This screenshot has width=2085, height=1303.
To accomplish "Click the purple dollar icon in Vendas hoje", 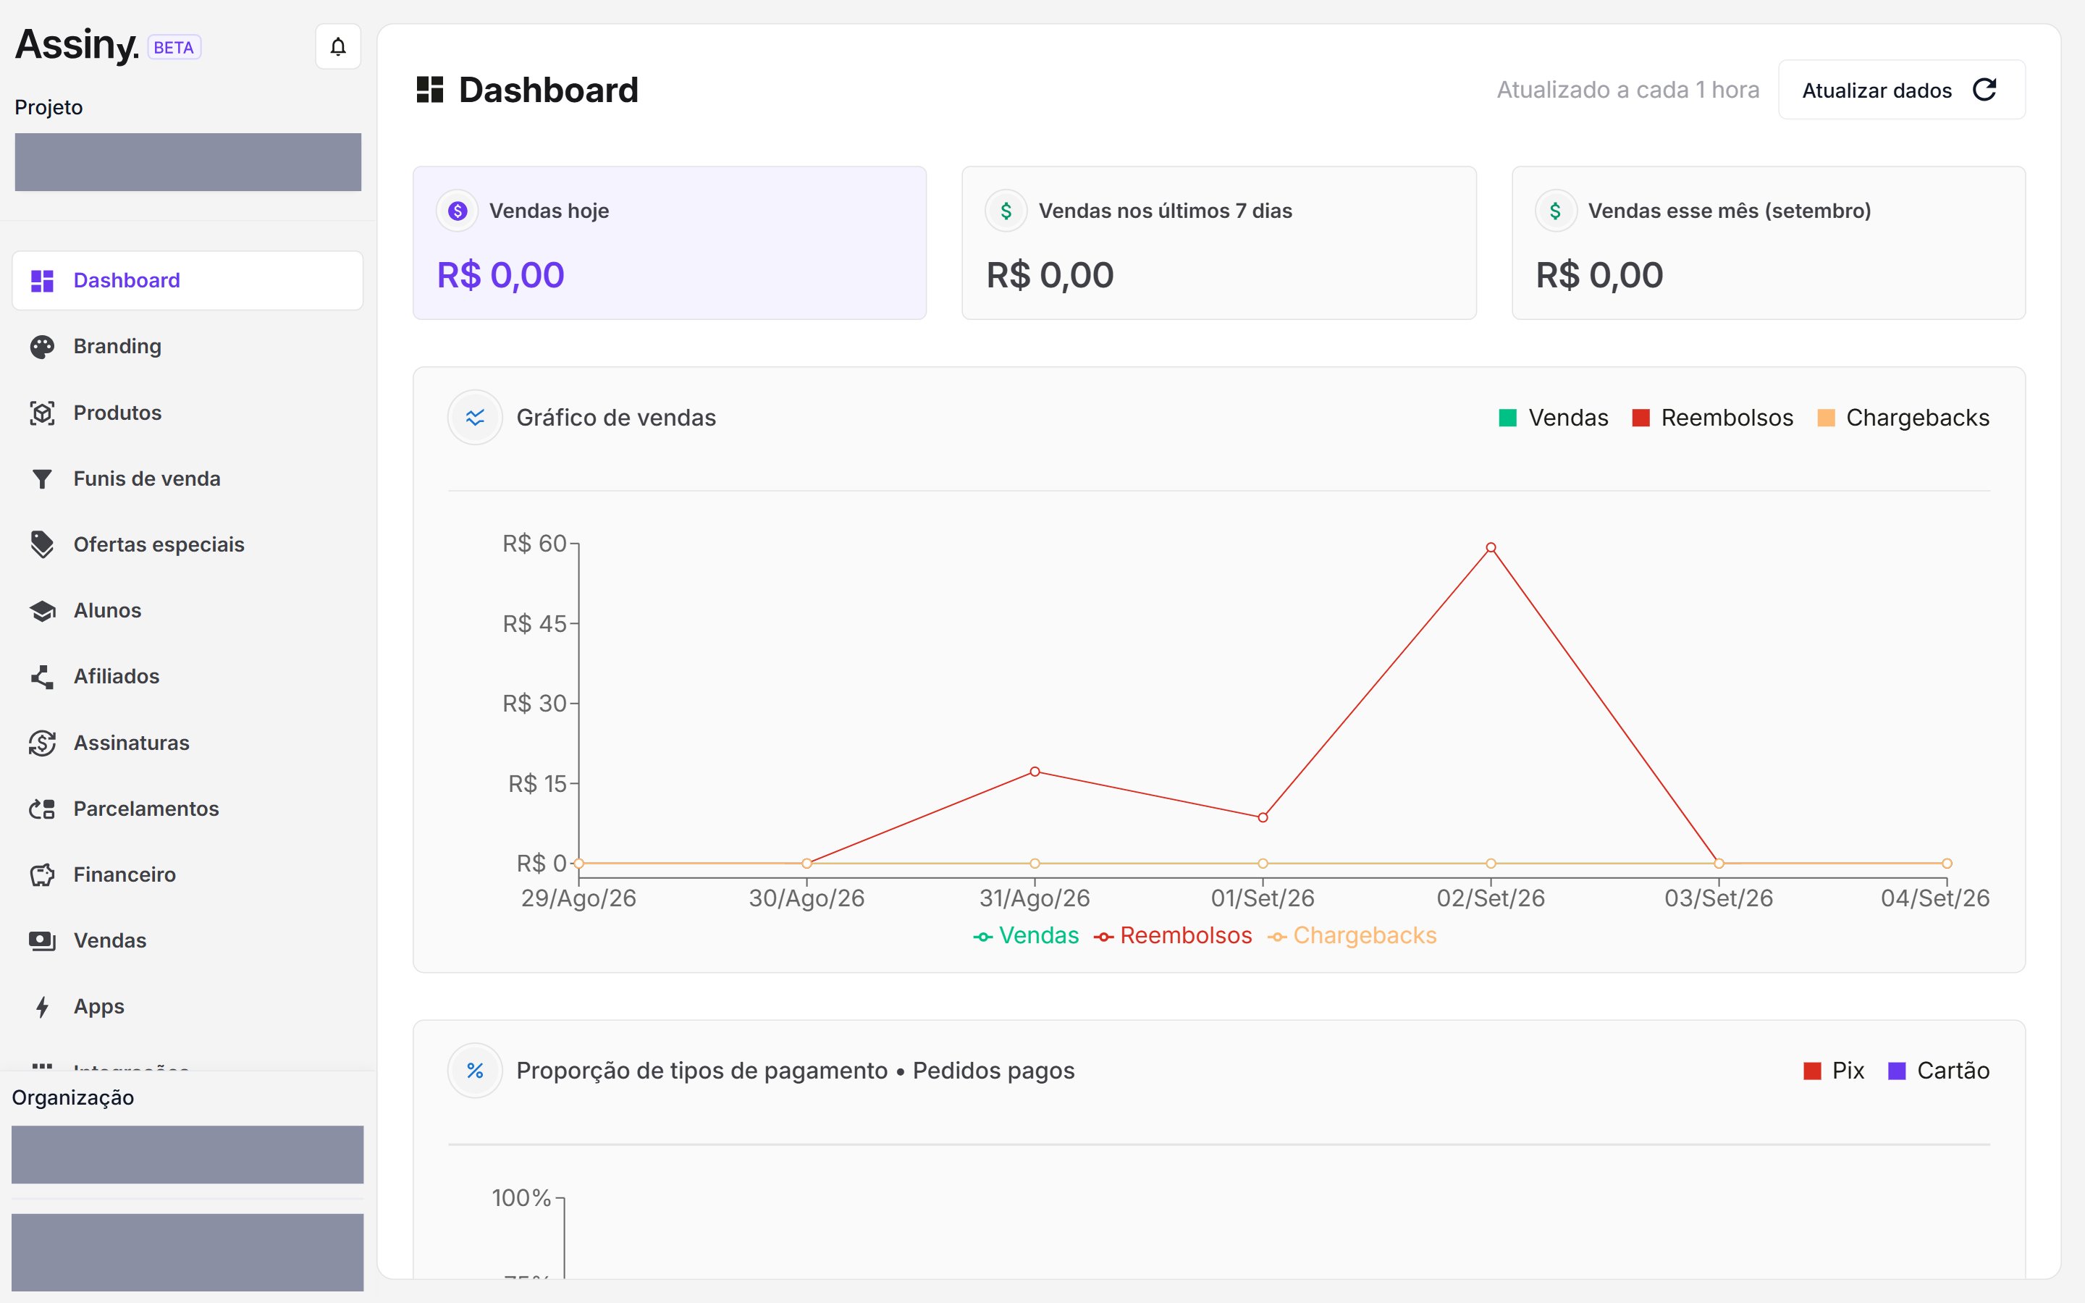I will coord(458,211).
